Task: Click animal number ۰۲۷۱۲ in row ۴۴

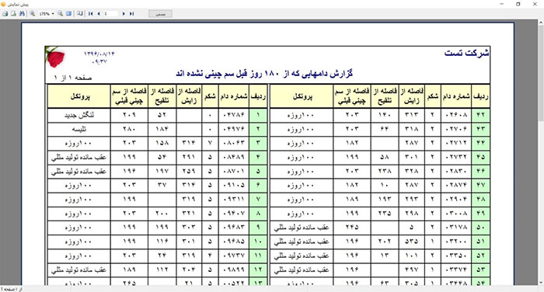Action: [x=456, y=143]
